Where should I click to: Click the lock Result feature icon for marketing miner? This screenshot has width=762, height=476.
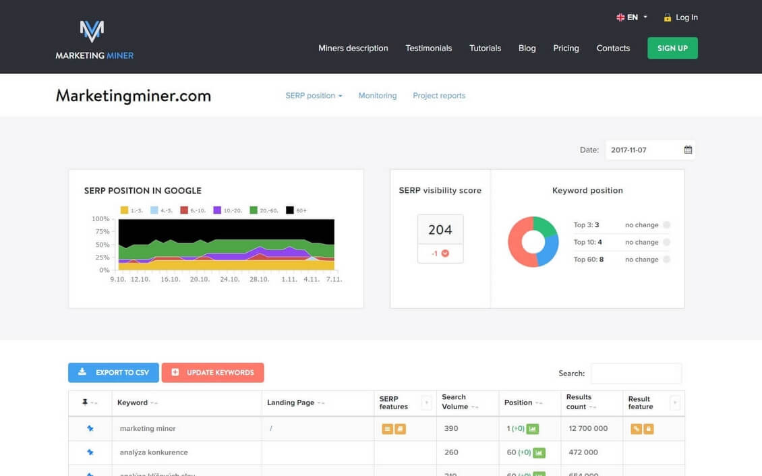[648, 429]
